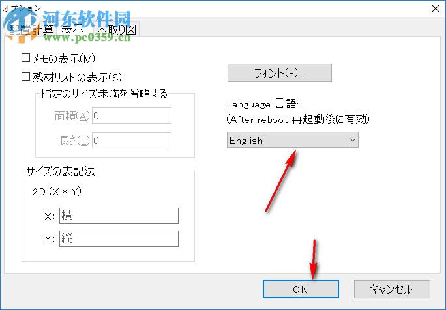Confirm settings with the OK button
Viewport: 446px width, 310px height.
(x=301, y=289)
